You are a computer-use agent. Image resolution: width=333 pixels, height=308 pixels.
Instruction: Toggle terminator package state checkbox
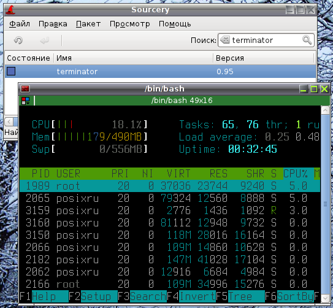click(x=11, y=71)
